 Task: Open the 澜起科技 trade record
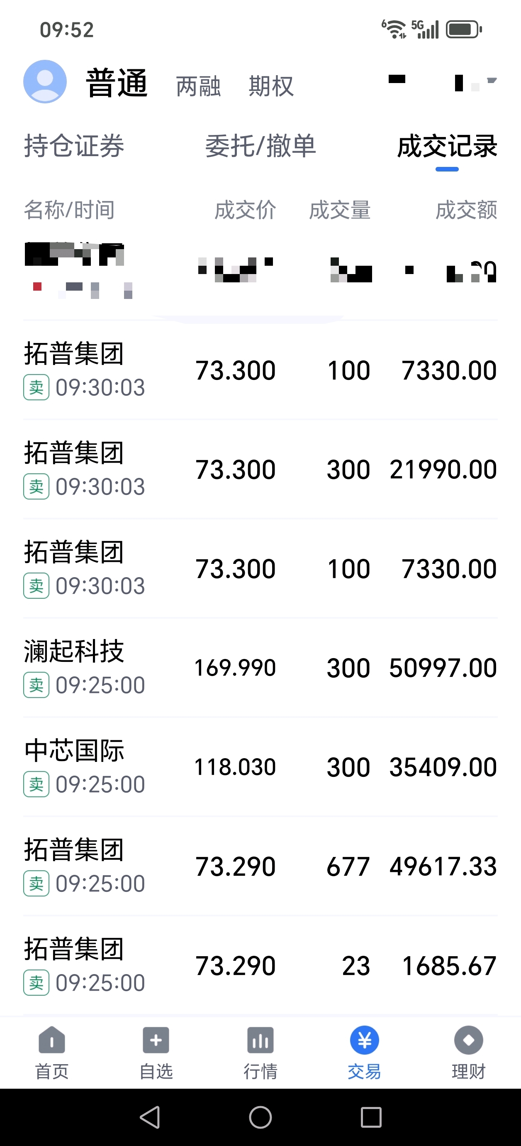click(x=260, y=667)
